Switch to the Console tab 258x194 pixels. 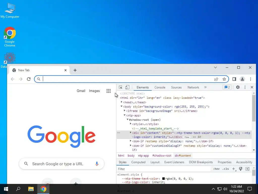pyautogui.click(x=160, y=87)
